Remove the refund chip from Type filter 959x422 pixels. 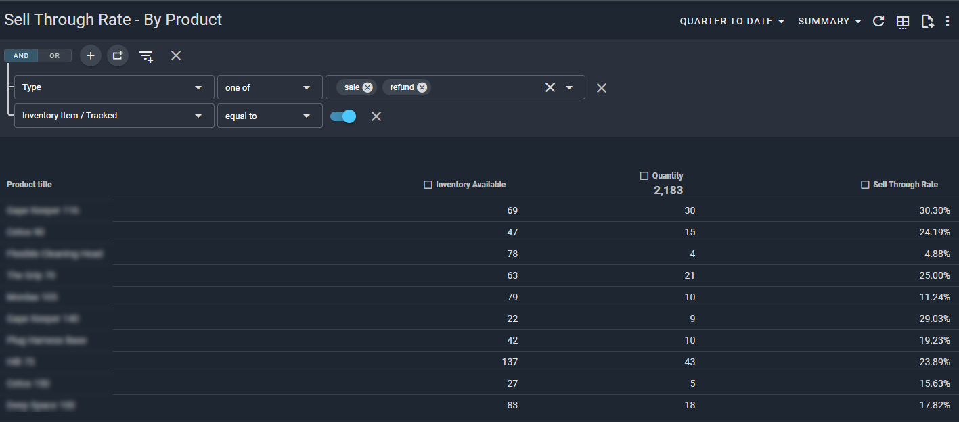[x=422, y=87]
